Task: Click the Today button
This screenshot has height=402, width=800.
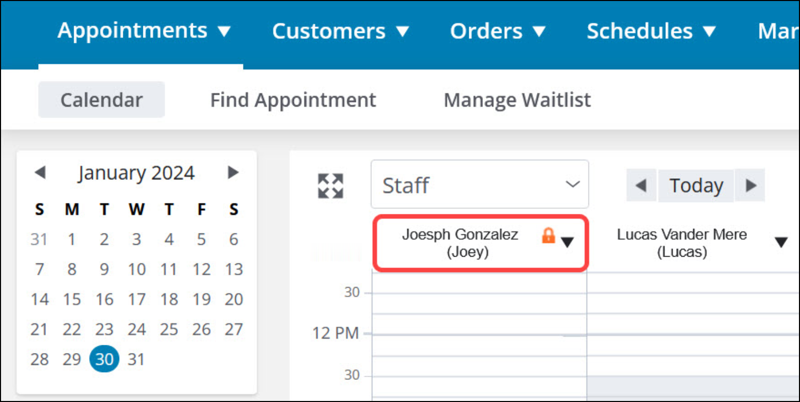Action: click(x=695, y=185)
